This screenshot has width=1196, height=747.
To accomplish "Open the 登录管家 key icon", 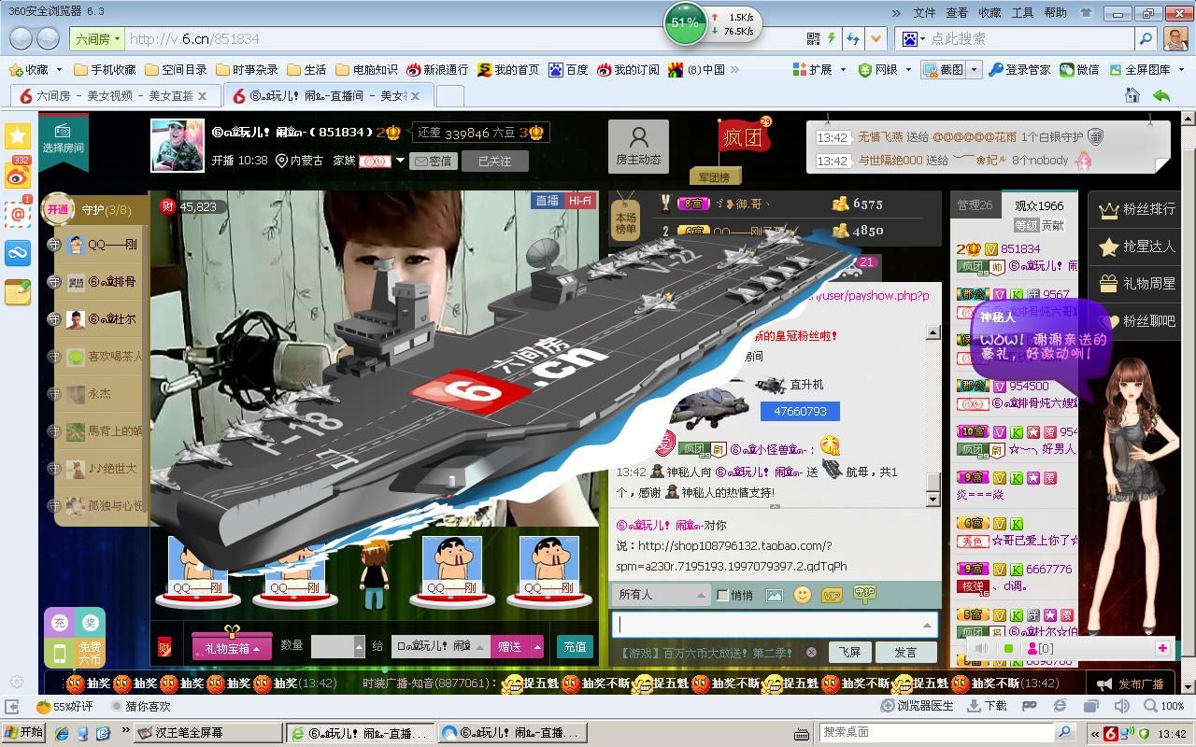I will tap(996, 69).
